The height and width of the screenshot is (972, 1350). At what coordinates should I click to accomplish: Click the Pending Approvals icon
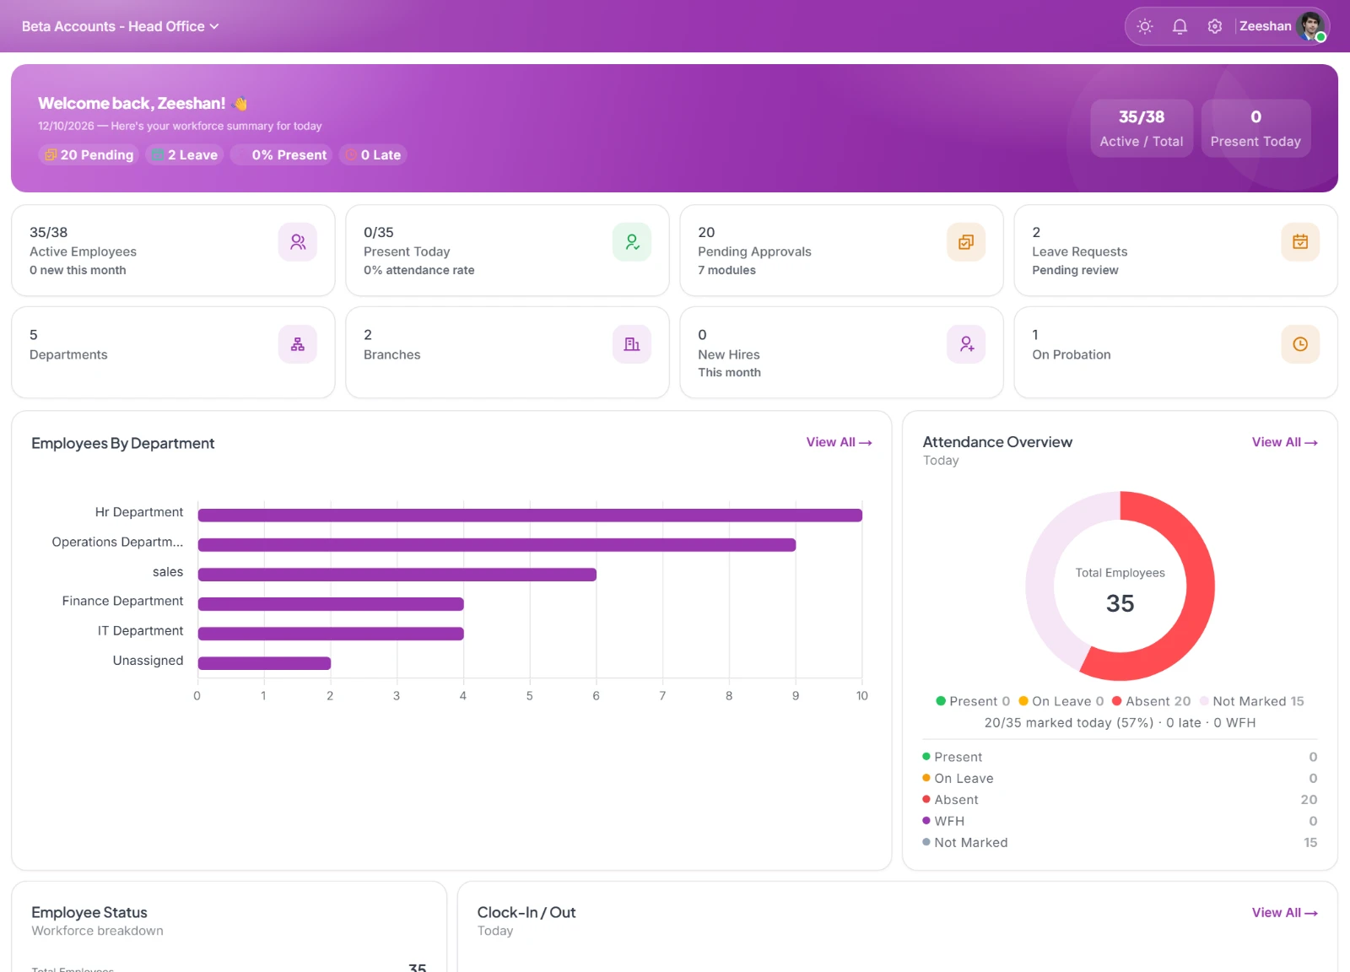pos(966,242)
